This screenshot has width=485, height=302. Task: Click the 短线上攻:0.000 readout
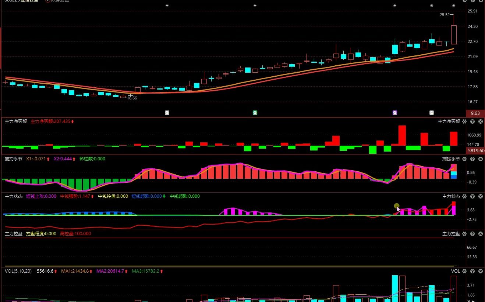41,196
